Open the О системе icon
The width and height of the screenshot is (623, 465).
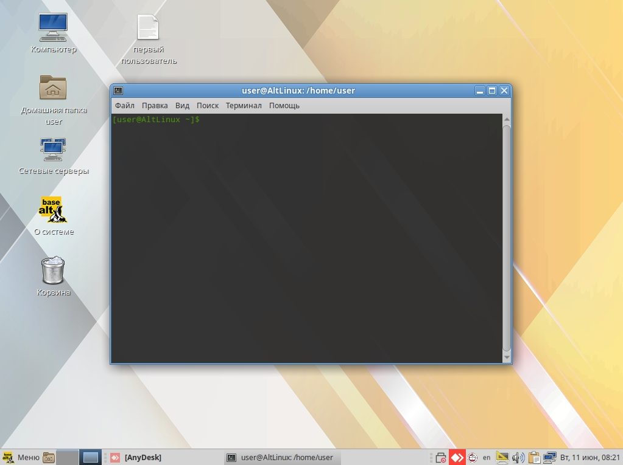point(53,210)
